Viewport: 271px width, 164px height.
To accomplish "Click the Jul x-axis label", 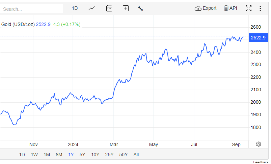I will 194,144.
